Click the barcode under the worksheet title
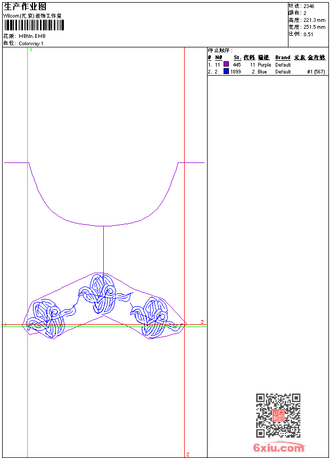 coord(34,25)
